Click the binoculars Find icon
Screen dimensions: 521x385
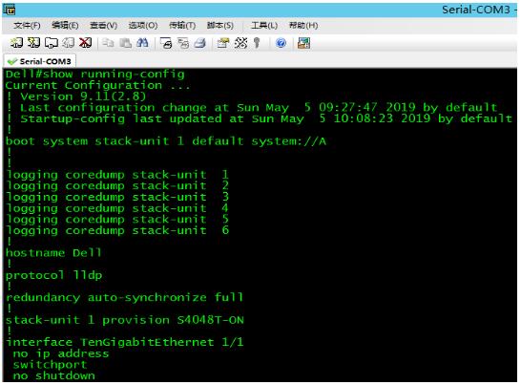(142, 43)
